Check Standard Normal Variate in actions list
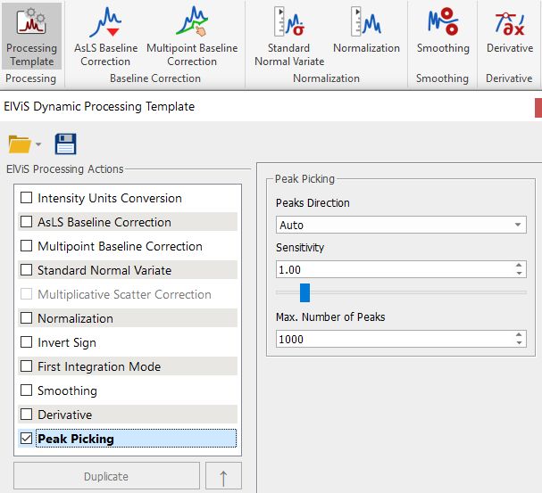Image resolution: width=542 pixels, height=493 pixels. tap(26, 270)
